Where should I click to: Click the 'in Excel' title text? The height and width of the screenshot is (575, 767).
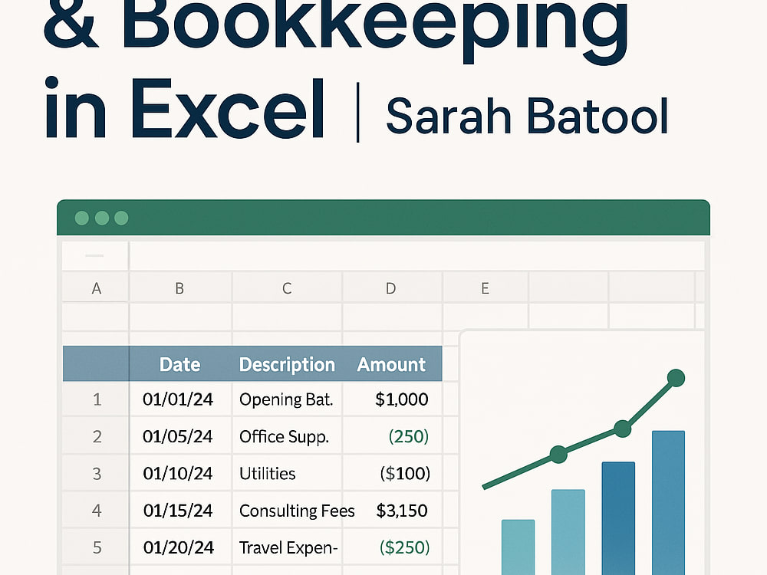click(184, 109)
